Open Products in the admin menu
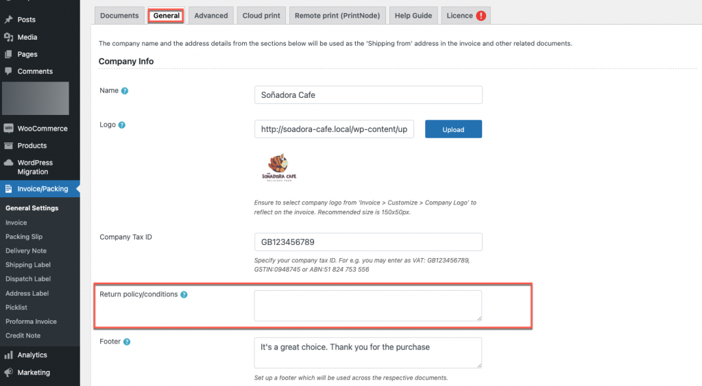Screen dimensions: 702x386 tap(32, 146)
